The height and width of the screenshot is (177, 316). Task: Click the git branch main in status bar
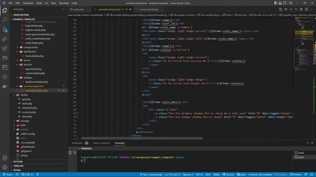pyautogui.click(x=8, y=175)
